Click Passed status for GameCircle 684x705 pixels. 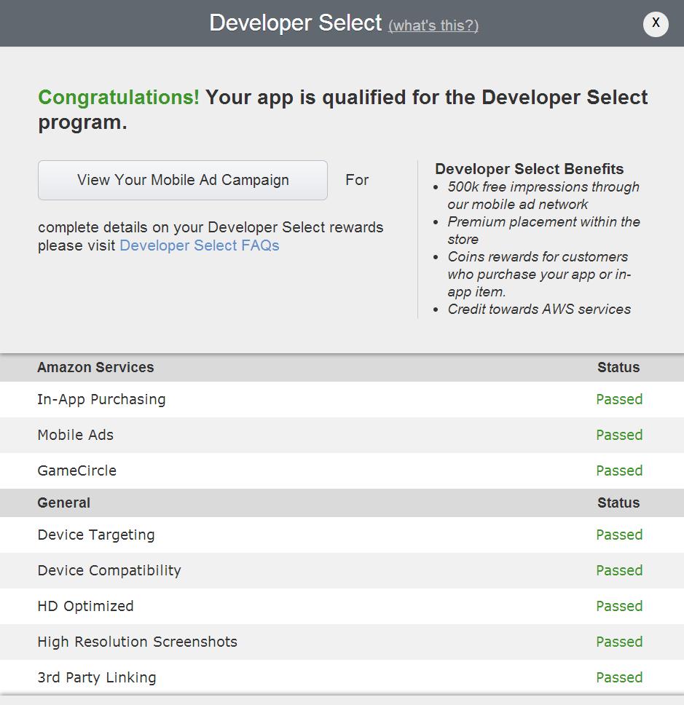point(619,470)
